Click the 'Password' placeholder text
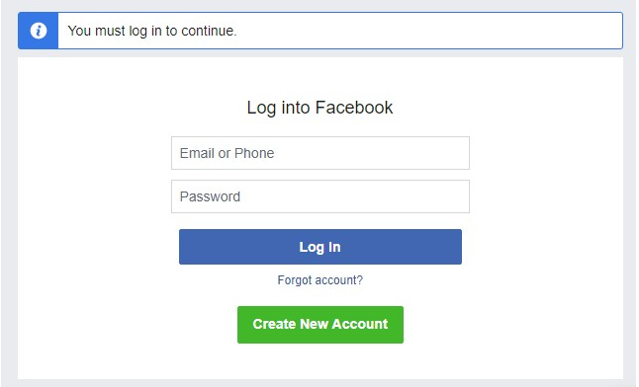The image size is (639, 387). click(210, 196)
